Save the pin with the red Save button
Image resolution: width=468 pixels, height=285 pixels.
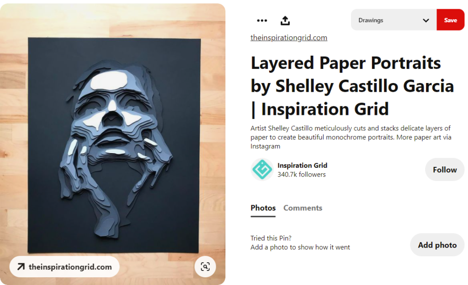point(450,20)
